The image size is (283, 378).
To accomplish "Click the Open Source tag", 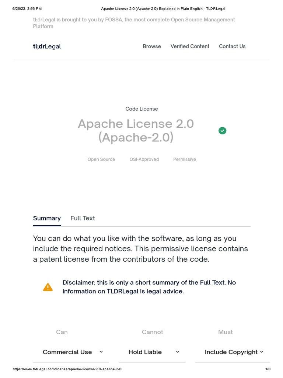I will pyautogui.click(x=101, y=159).
